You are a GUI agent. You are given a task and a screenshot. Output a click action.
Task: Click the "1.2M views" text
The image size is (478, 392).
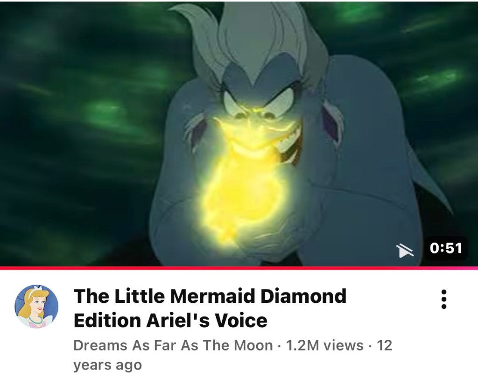325,345
